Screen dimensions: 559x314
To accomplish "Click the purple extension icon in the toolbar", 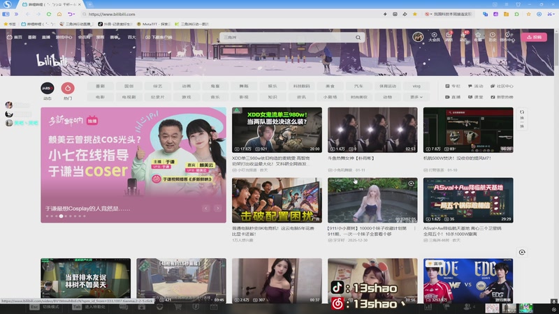I will (495, 14).
